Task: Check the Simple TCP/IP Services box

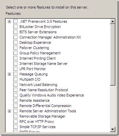Action: tap(15, 127)
